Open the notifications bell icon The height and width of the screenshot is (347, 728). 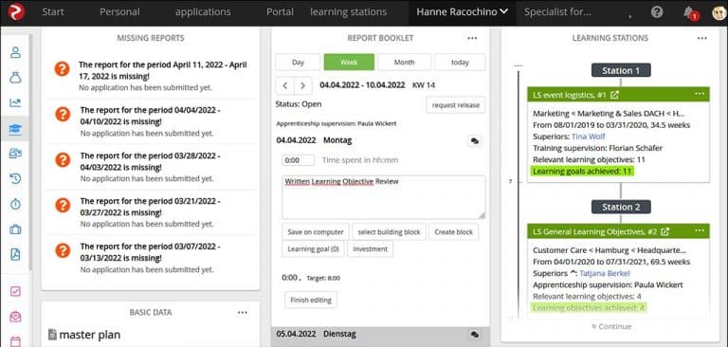(x=689, y=12)
